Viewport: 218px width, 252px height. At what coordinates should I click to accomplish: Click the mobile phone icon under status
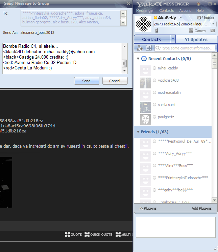pos(157,30)
